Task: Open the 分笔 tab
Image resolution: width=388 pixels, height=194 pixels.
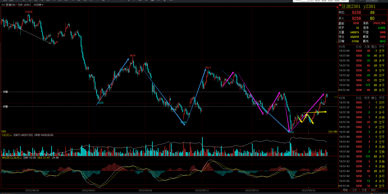Action: tap(364, 190)
